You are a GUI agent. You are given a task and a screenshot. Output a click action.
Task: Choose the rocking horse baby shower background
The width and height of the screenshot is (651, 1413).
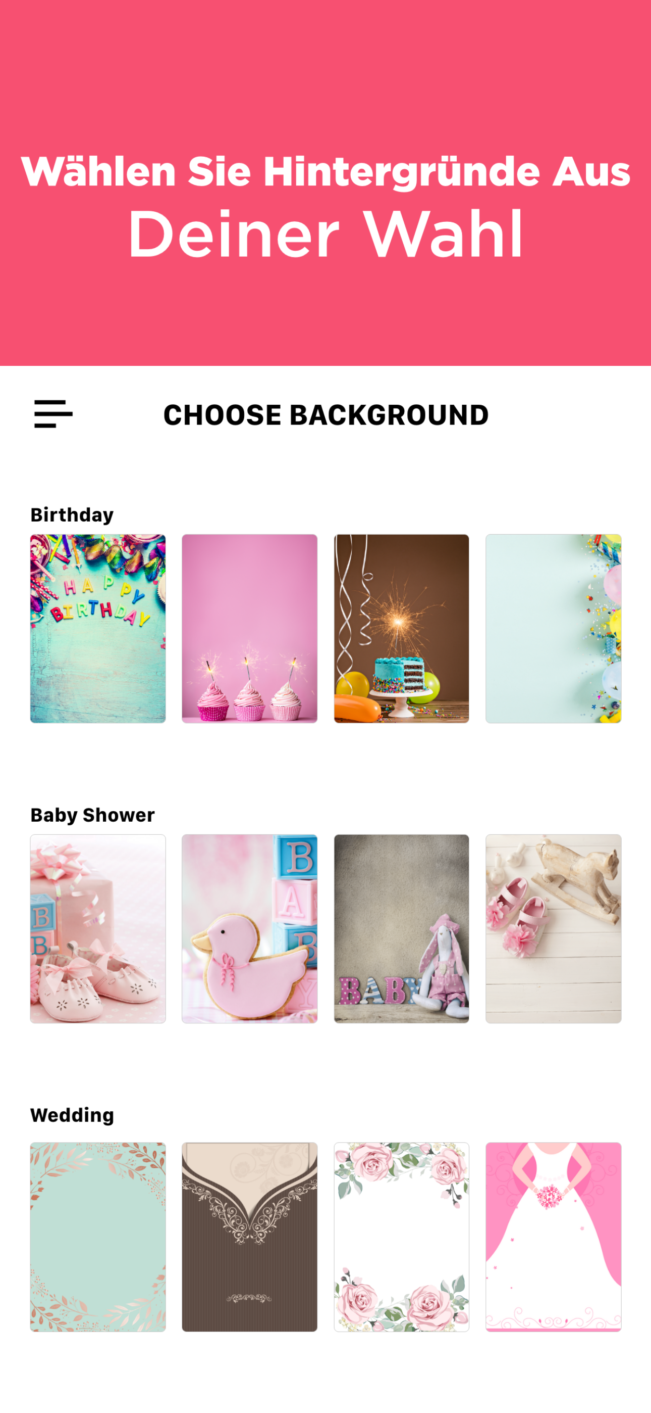[554, 929]
